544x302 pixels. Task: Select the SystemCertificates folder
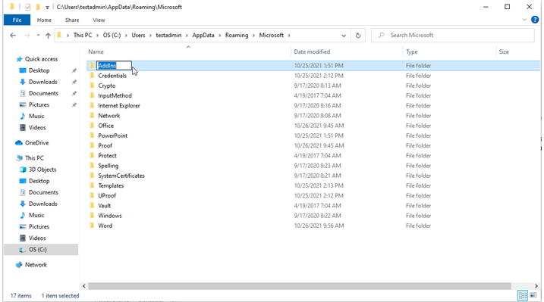pyautogui.click(x=121, y=176)
